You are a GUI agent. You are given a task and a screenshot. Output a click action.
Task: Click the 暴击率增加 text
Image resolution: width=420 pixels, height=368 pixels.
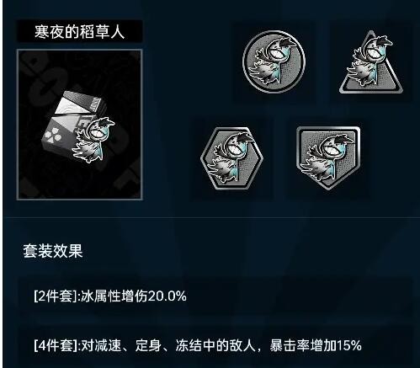(303, 345)
